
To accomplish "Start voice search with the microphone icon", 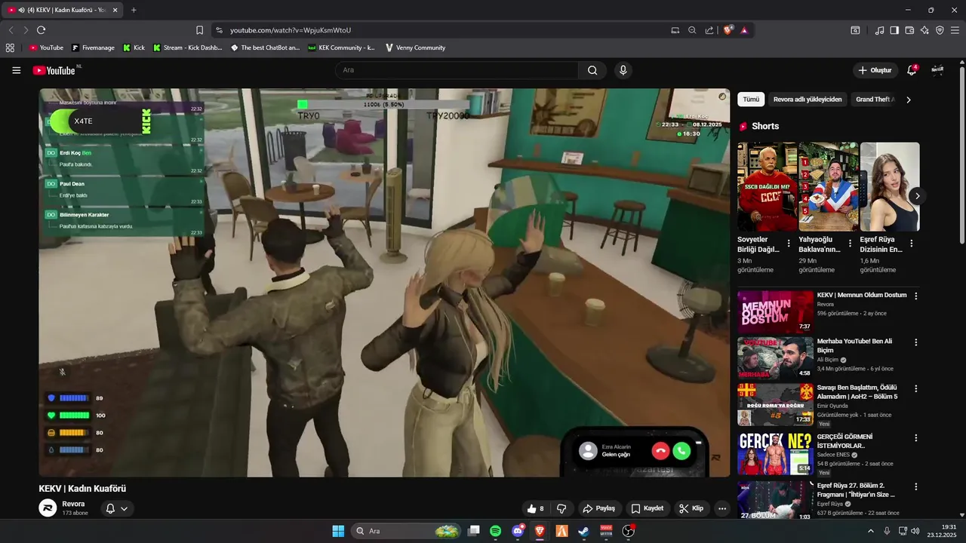I will [x=623, y=70].
